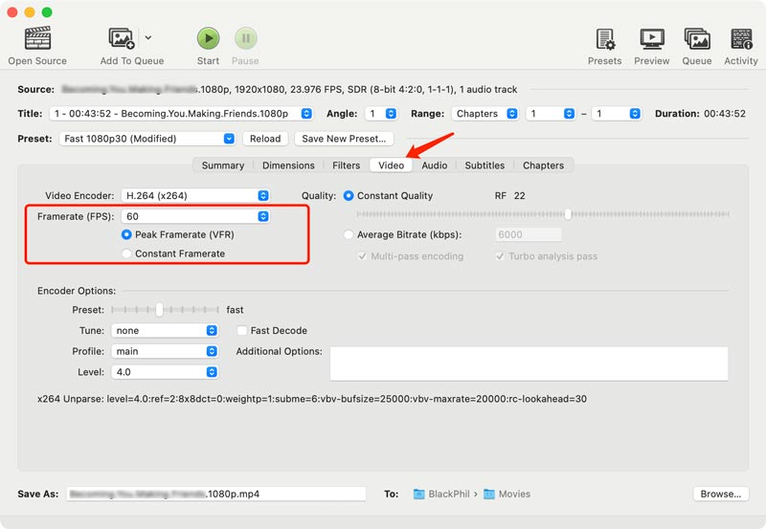Click the Browse button
This screenshot has width=766, height=529.
point(719,495)
